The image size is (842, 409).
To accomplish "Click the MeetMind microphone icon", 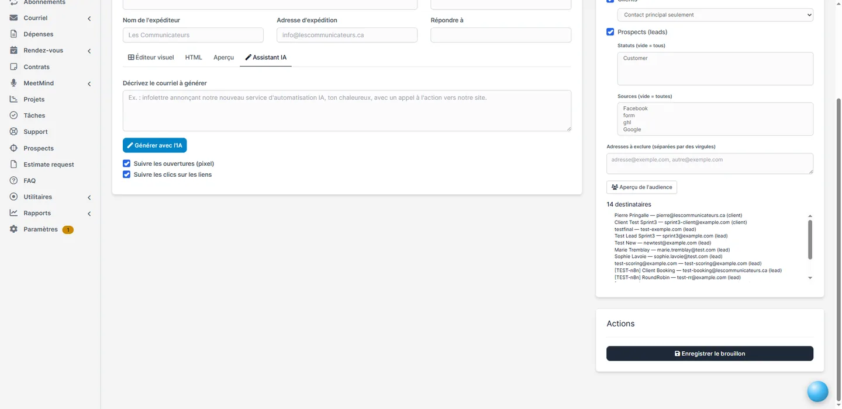I will [x=13, y=83].
